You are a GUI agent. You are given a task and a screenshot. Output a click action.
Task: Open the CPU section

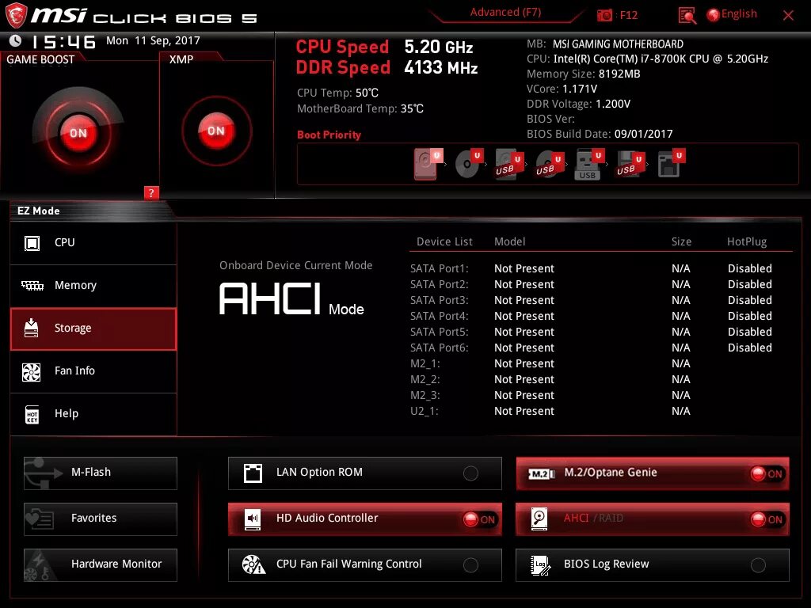pyautogui.click(x=93, y=243)
